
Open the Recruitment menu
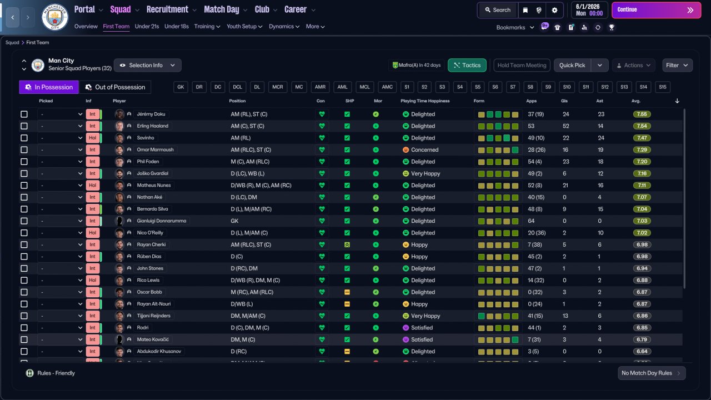click(x=171, y=9)
